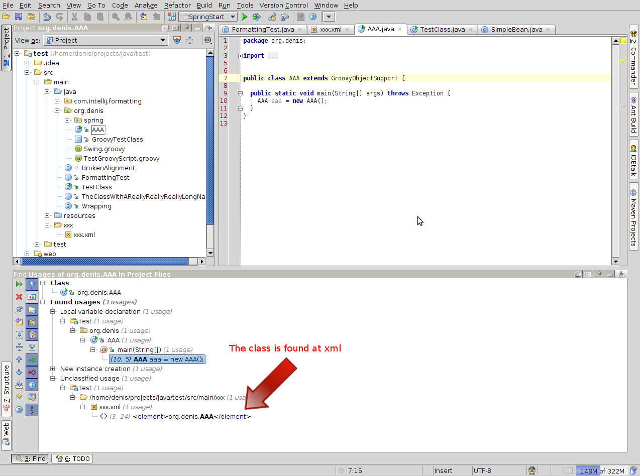Open the Analyze menu

point(146,5)
